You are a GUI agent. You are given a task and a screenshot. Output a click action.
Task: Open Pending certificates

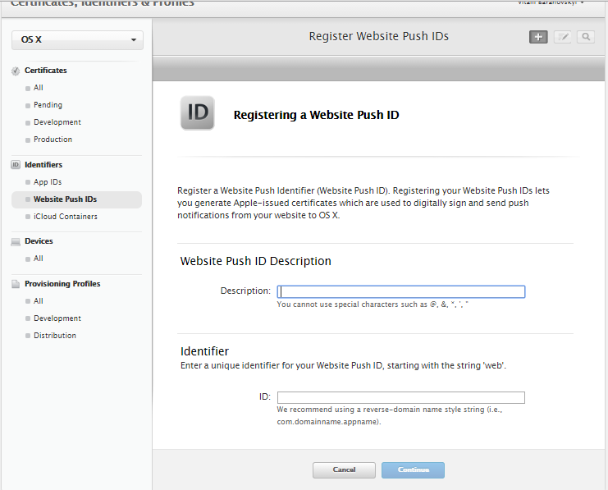point(48,105)
